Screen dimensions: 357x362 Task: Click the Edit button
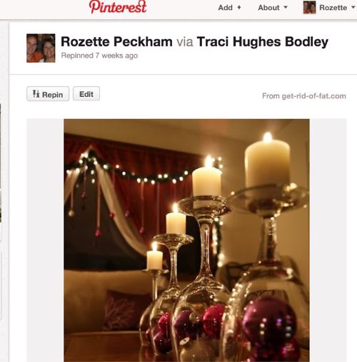(x=86, y=94)
